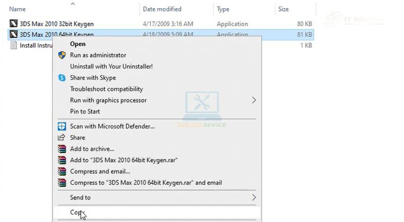Sort files by the Name column header
Screen dimensions: 404x222
pos(17,9)
